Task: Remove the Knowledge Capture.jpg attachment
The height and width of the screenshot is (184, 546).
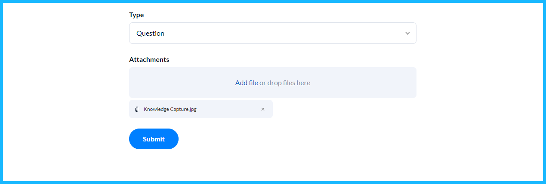Action: tap(263, 109)
